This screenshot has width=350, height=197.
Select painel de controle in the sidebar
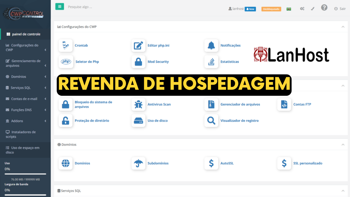pos(24,34)
